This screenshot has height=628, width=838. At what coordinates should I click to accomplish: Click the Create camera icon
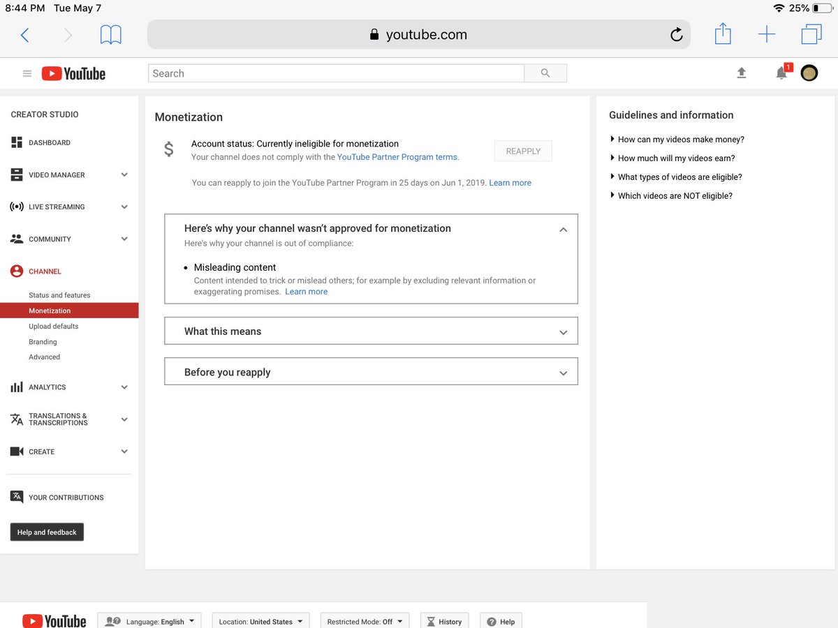[x=17, y=451]
